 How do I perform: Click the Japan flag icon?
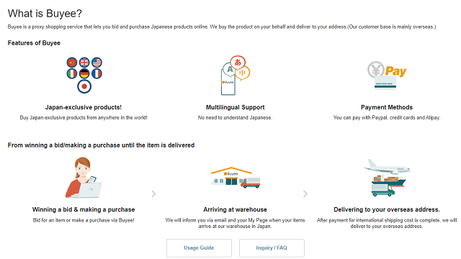pos(84,86)
